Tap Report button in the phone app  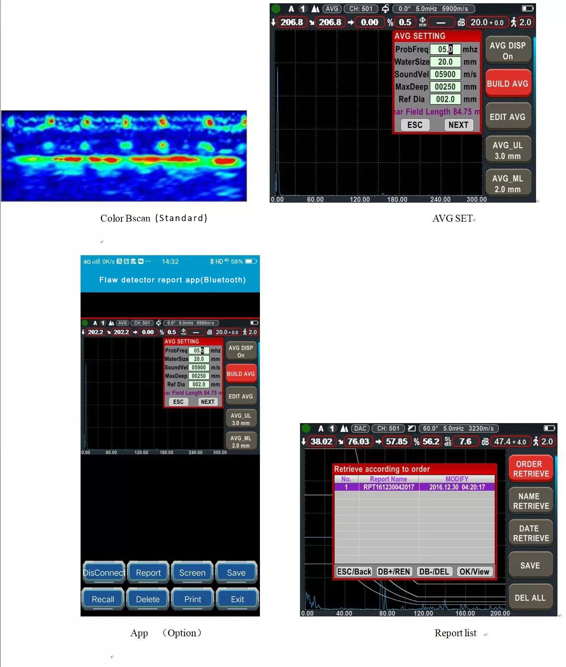pyautogui.click(x=148, y=573)
